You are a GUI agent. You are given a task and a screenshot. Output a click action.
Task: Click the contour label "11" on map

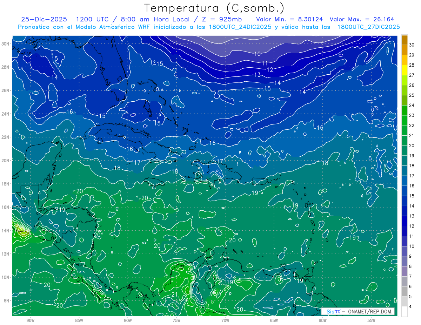point(265,63)
